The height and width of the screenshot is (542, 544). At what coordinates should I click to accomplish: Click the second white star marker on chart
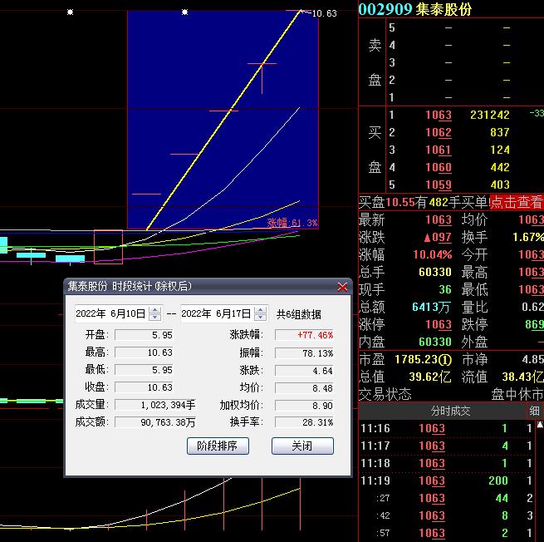coord(184,12)
